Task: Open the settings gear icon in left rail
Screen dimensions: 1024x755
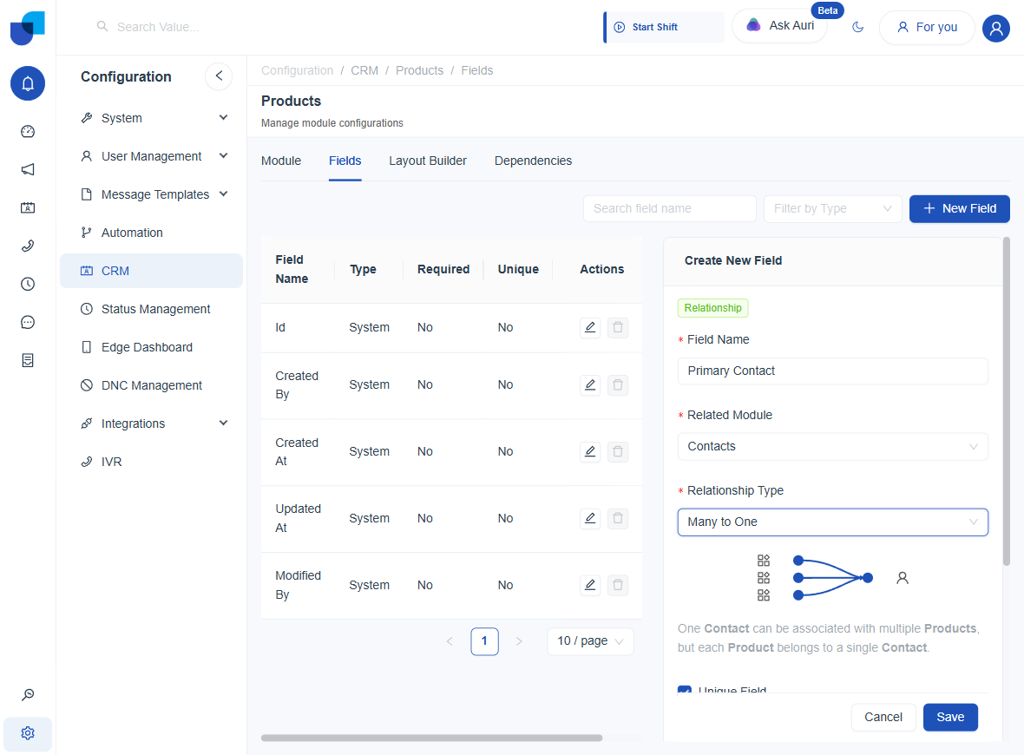Action: (28, 733)
